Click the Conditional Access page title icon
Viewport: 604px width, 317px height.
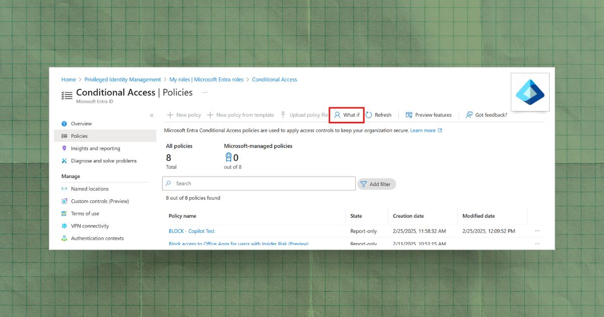coord(67,96)
